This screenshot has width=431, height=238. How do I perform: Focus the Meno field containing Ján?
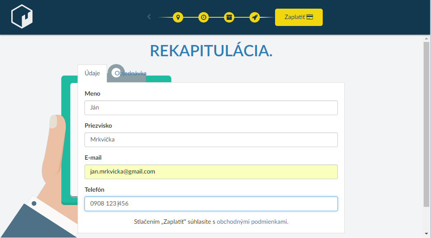(x=211, y=108)
